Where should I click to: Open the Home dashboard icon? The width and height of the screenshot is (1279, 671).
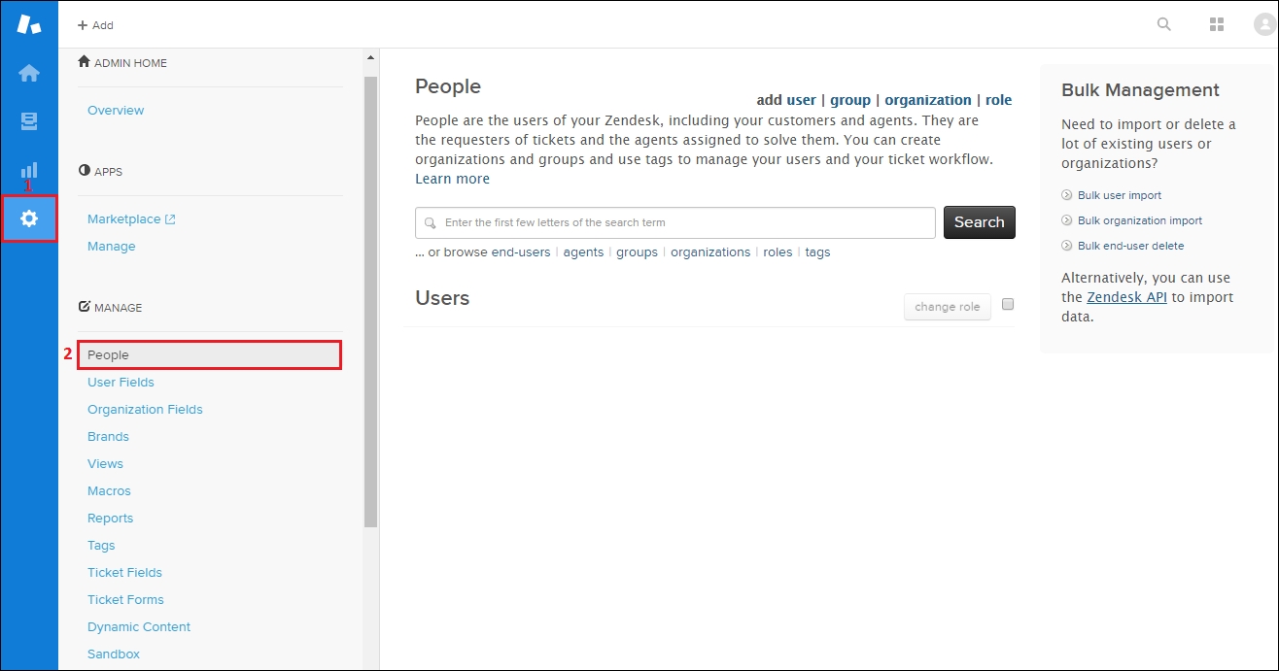(29, 73)
